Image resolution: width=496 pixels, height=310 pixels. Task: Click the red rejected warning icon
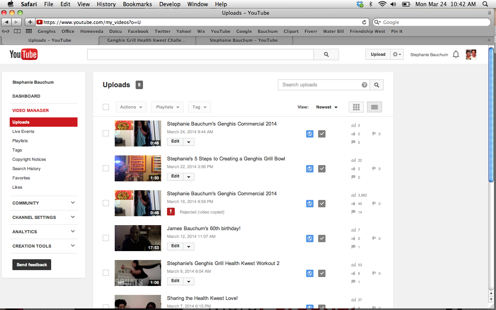coord(171,212)
